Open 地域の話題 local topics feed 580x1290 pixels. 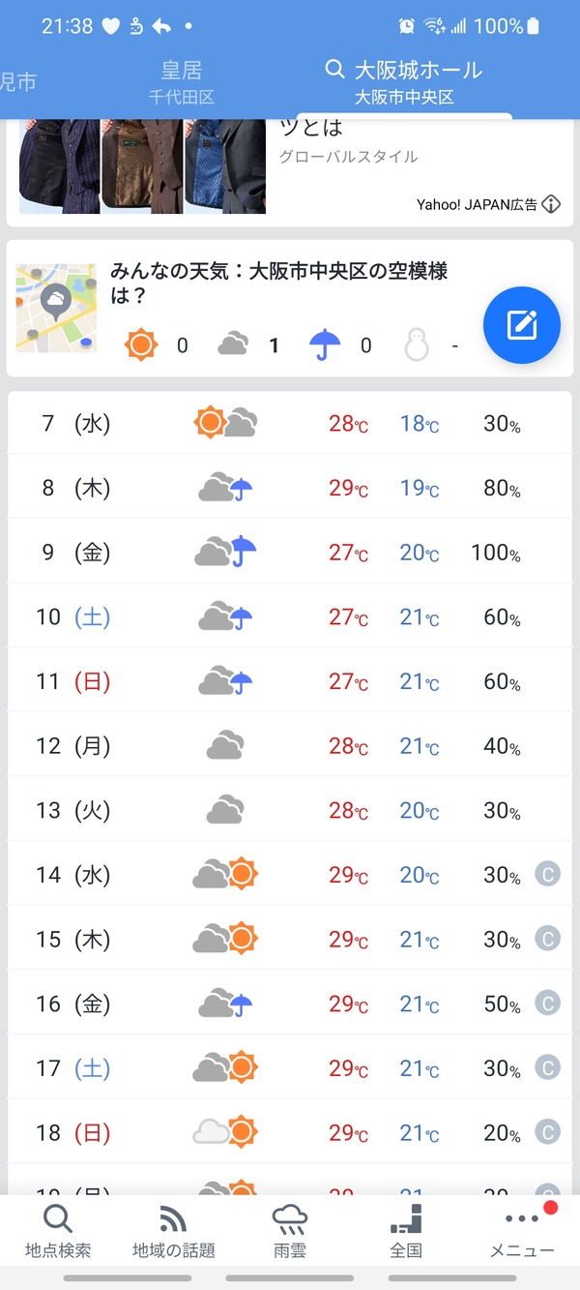(x=174, y=1231)
